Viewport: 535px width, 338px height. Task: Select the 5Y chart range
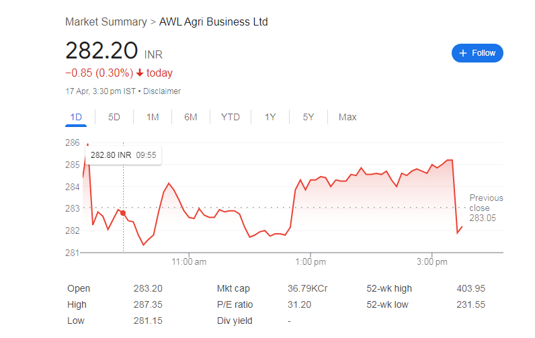pyautogui.click(x=308, y=117)
